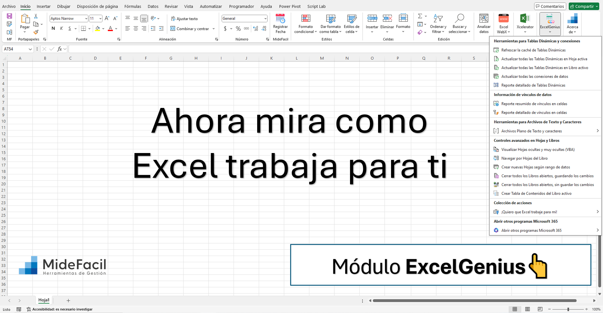Click the Acerca de button

[572, 24]
